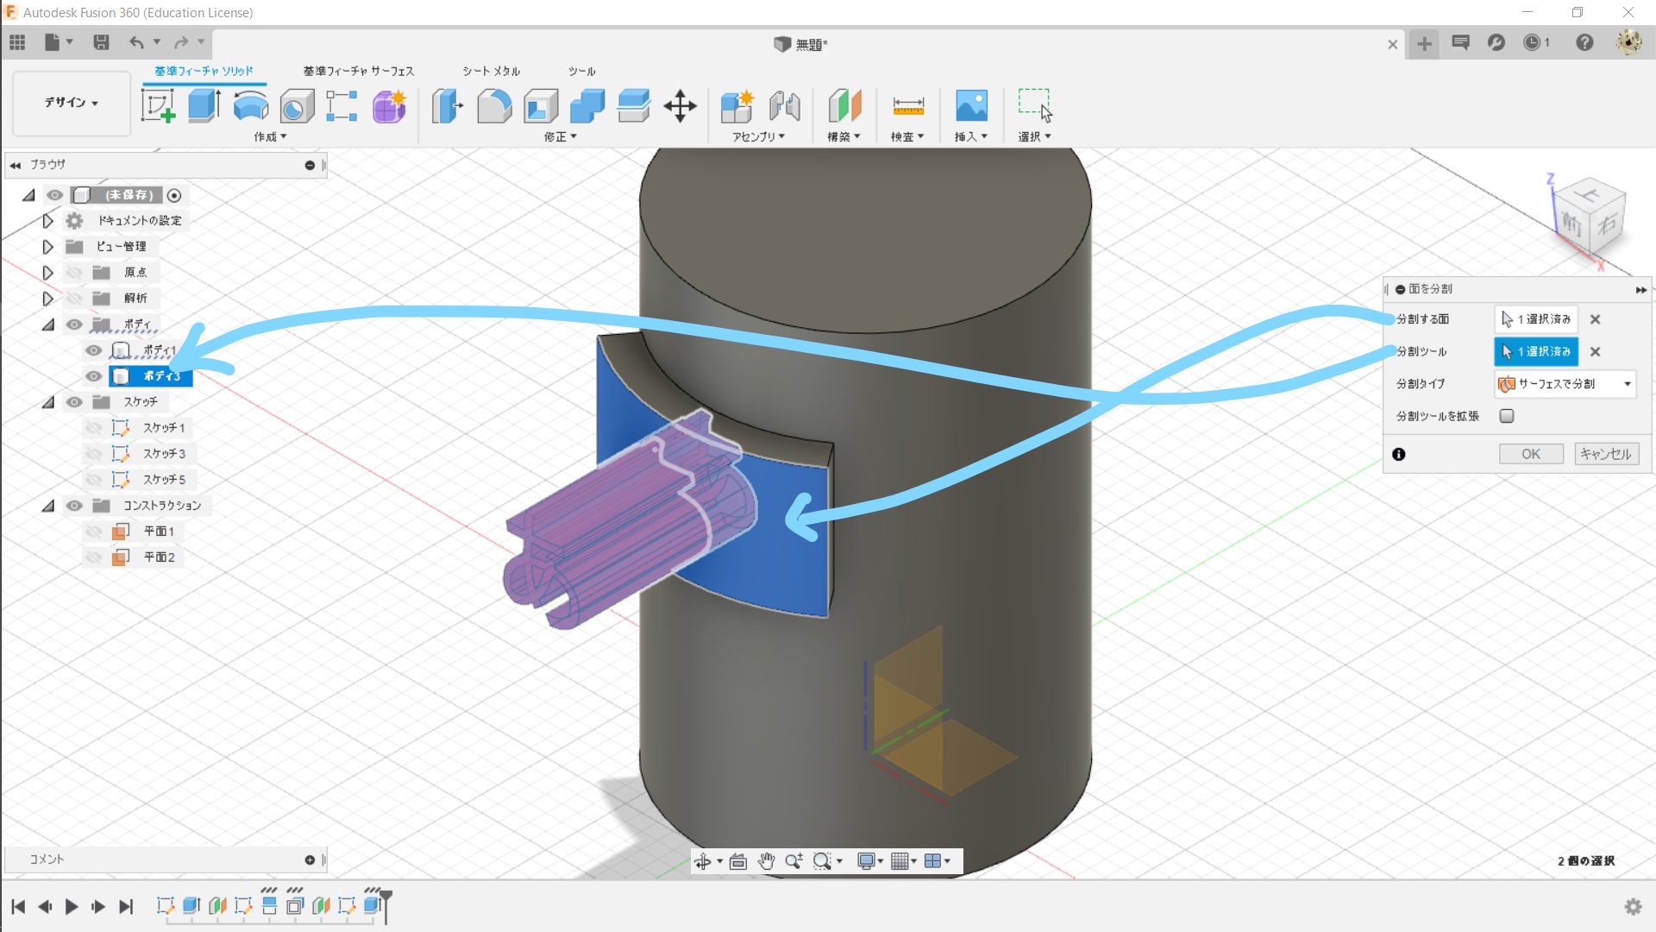Image resolution: width=1656 pixels, height=932 pixels.
Task: Switch to 基準フィーチャ サーフェス tab
Action: 358,71
